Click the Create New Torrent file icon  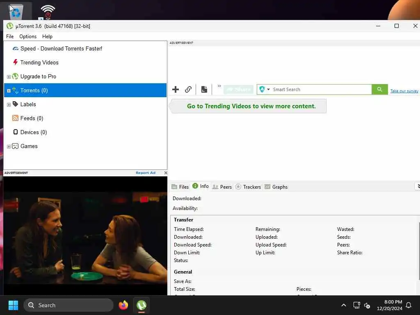(x=204, y=89)
